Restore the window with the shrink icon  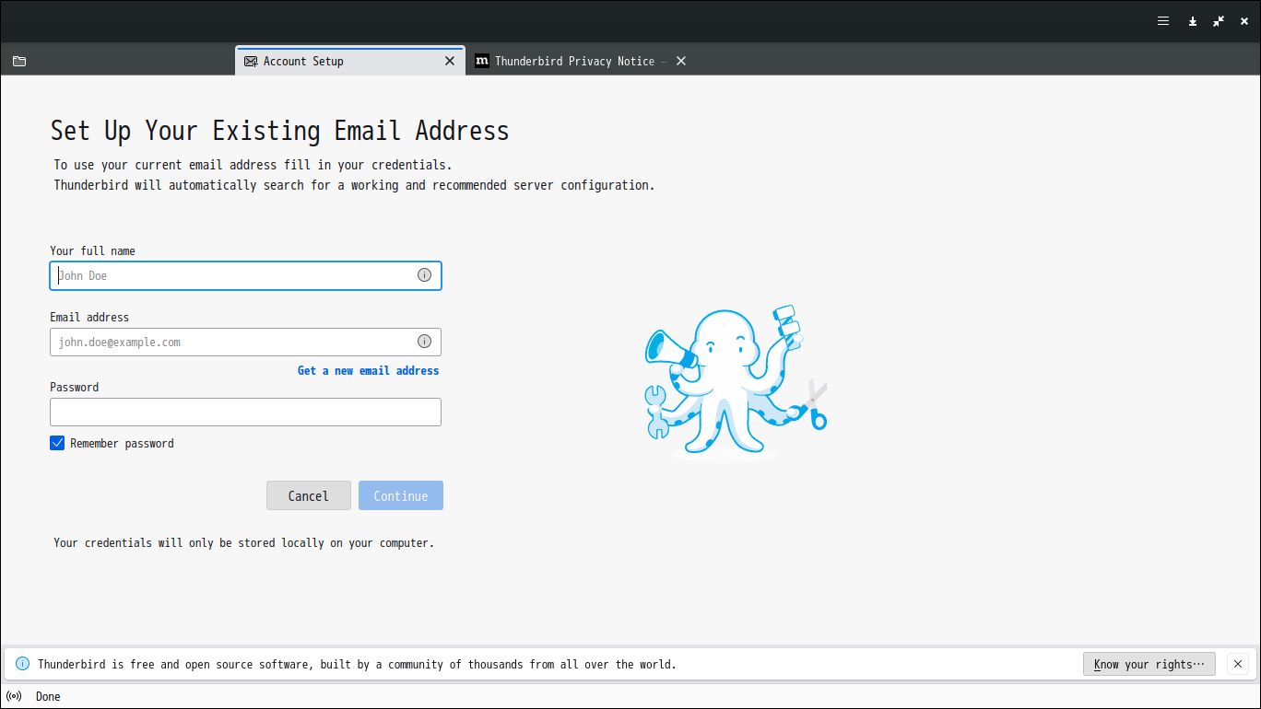pos(1219,20)
